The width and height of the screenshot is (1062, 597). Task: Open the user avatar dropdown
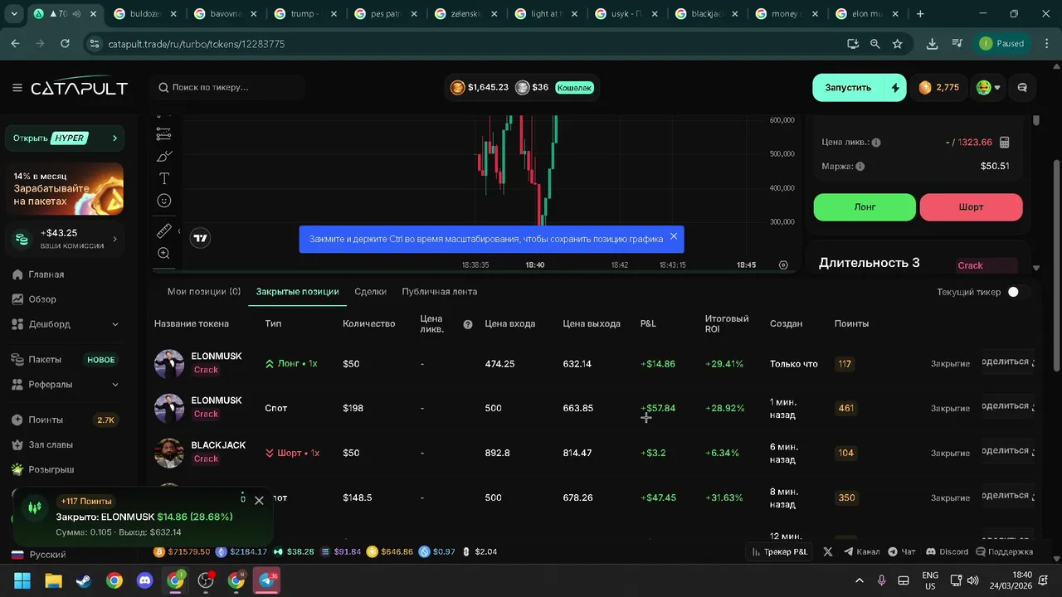[x=988, y=88]
